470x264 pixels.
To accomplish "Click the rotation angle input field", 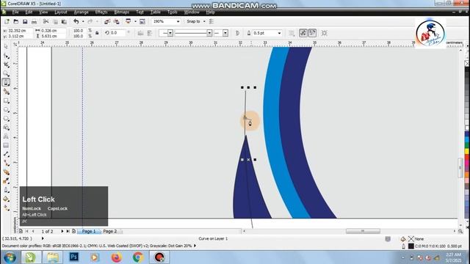I will [x=117, y=33].
